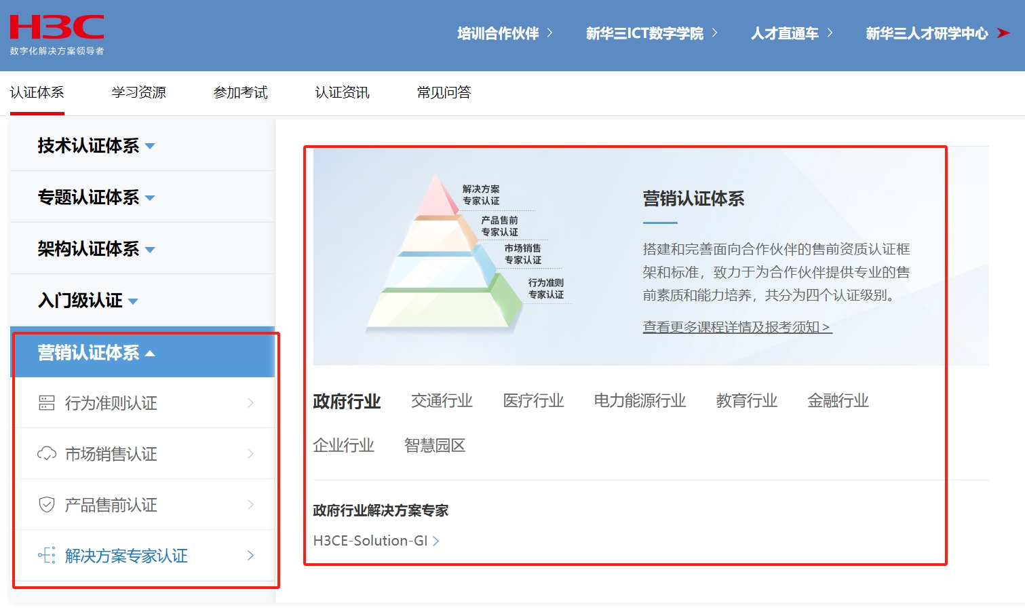Click the node icon beside 解决方案专家认证
The width and height of the screenshot is (1025, 608).
click(x=47, y=556)
